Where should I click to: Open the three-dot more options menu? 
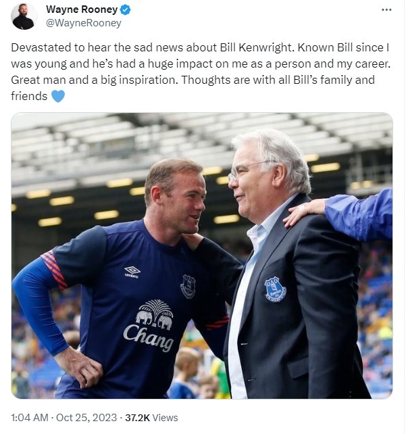pos(386,9)
